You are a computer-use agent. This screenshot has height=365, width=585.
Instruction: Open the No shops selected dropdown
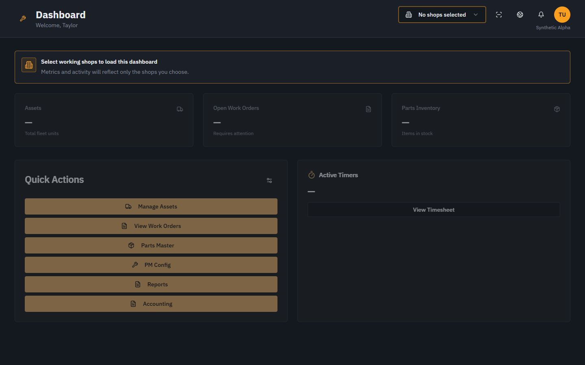(442, 15)
